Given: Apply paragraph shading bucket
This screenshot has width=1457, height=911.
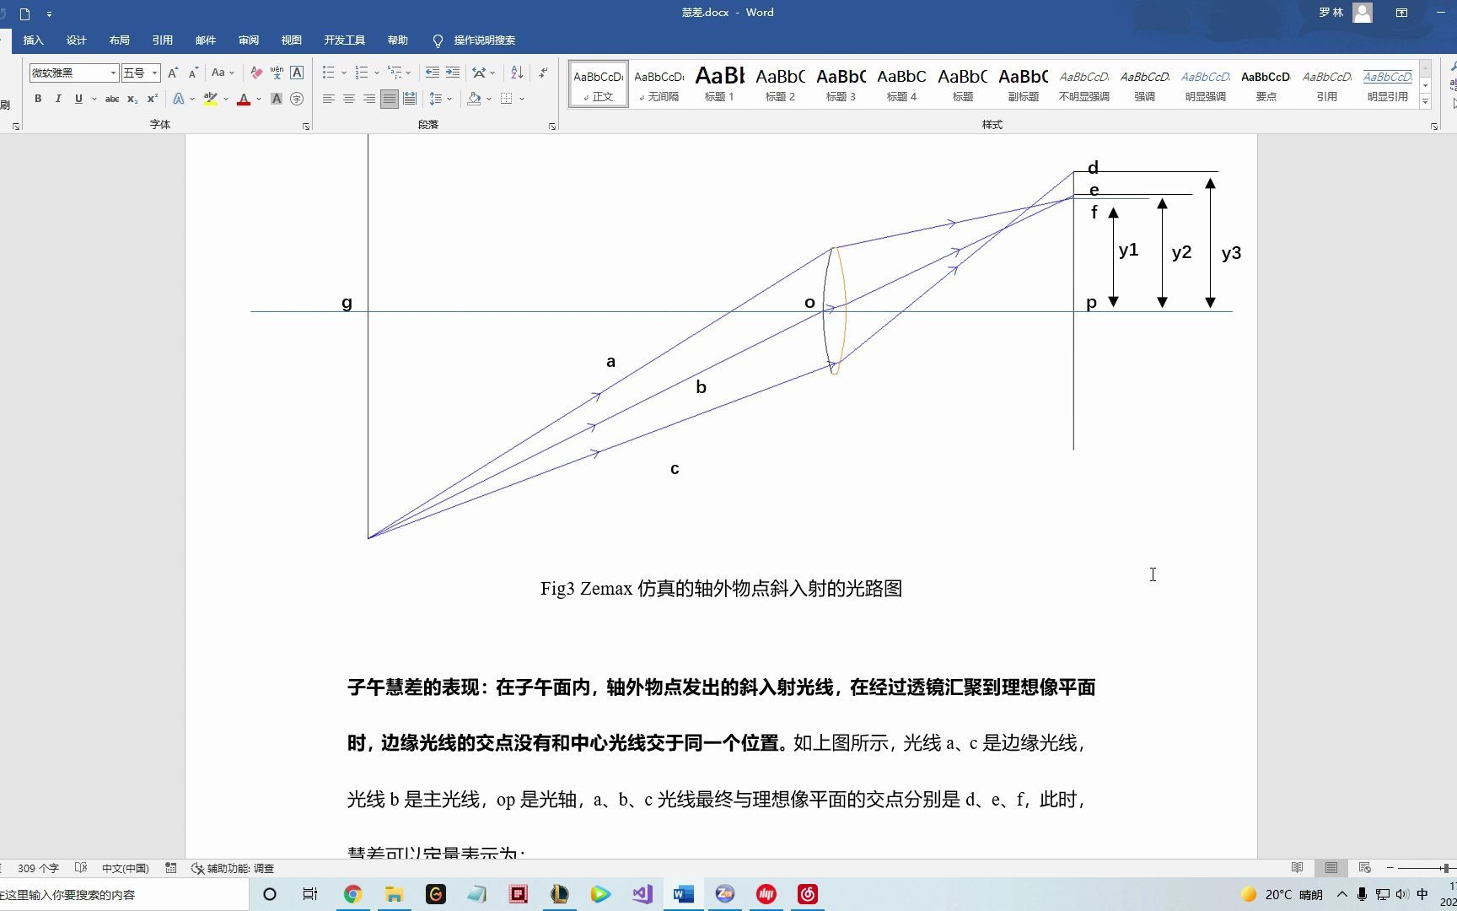Looking at the screenshot, I should (x=474, y=99).
